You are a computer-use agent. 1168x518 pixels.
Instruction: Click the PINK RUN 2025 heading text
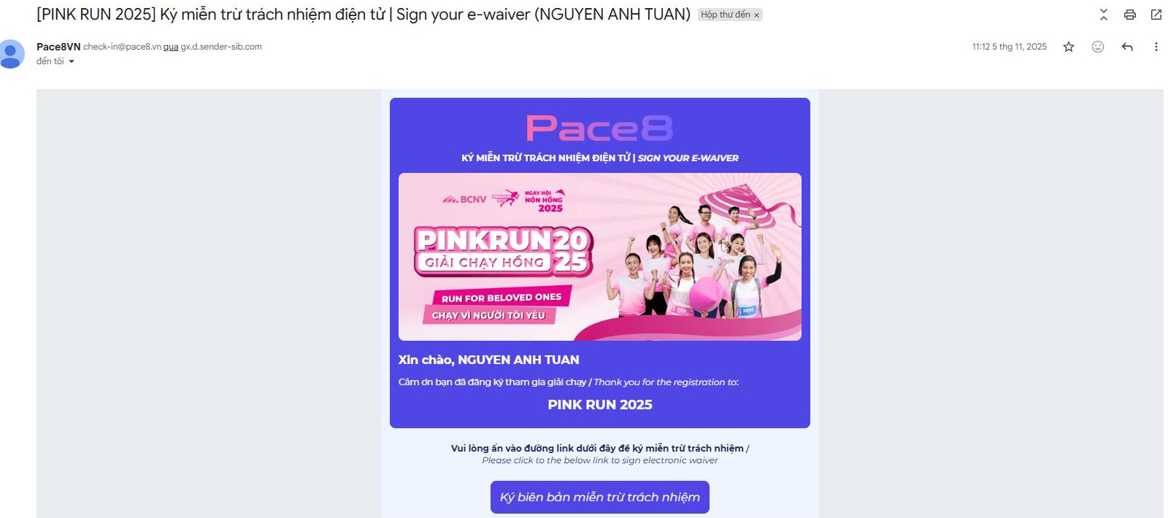coord(600,405)
